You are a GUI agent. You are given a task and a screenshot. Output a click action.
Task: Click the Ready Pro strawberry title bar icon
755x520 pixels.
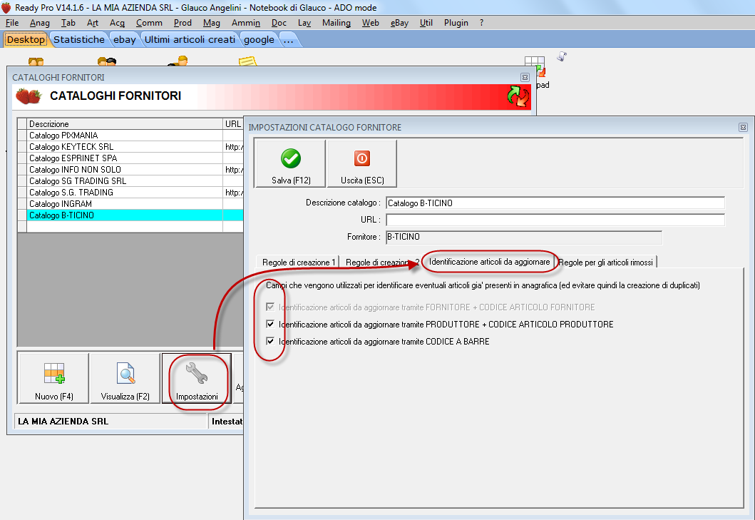coord(6,7)
